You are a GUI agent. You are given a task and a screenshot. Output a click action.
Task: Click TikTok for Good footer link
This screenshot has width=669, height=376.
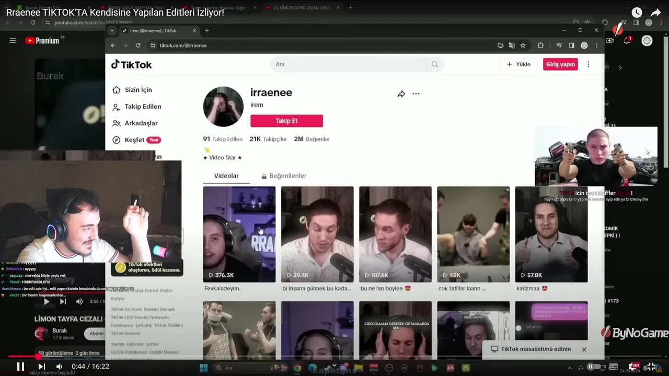125,309
